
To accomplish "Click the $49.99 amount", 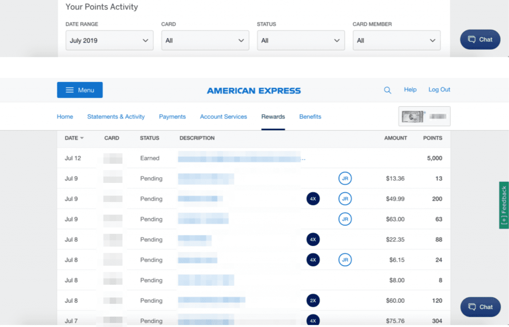I will 395,199.
